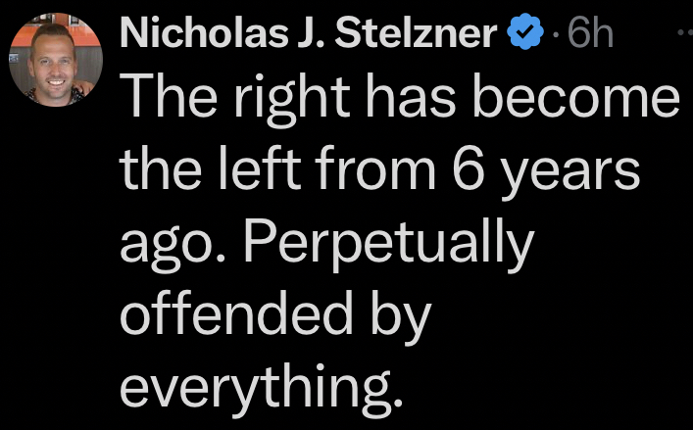This screenshot has height=430, width=693.
Task: Open the tweet via the 6h timestamp
Action: click(590, 35)
